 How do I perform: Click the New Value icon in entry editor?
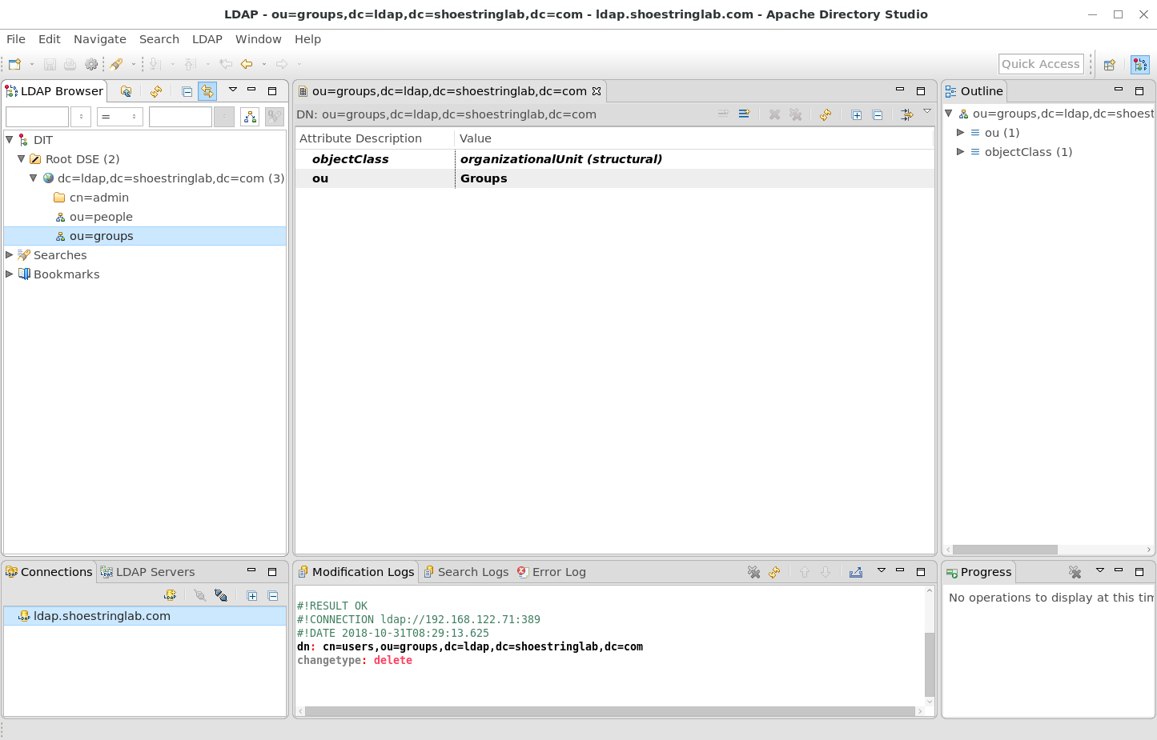744,114
